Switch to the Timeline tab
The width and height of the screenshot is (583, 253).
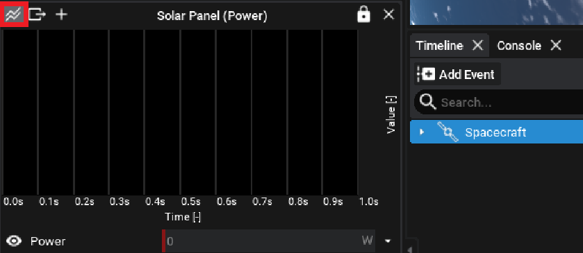click(x=439, y=46)
